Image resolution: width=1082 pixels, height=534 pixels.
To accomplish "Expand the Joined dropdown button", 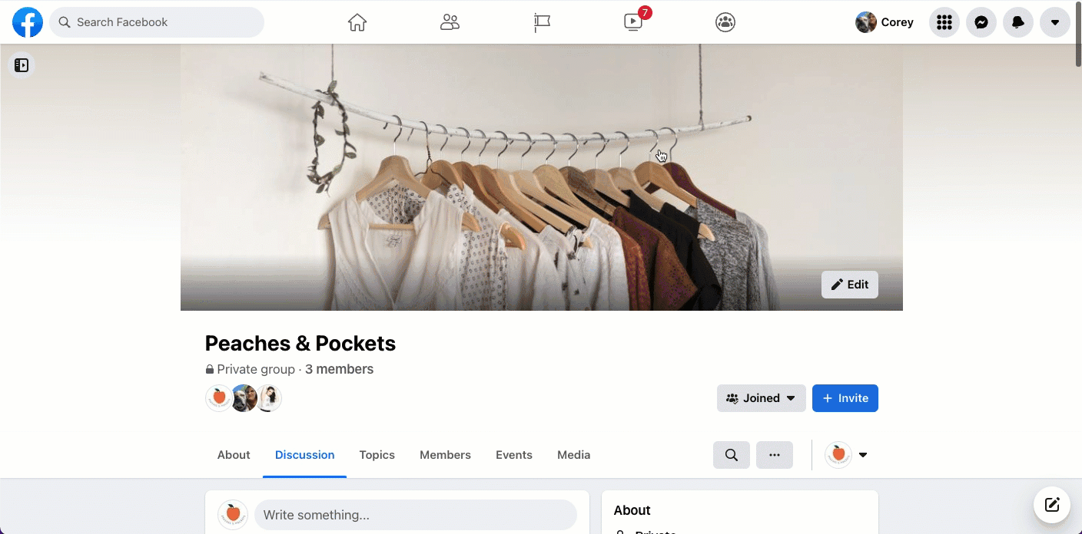I will pyautogui.click(x=761, y=398).
